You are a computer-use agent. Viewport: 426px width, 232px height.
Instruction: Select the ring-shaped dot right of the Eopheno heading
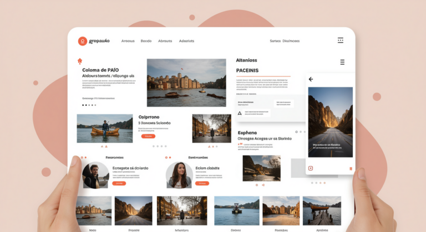click(x=296, y=132)
